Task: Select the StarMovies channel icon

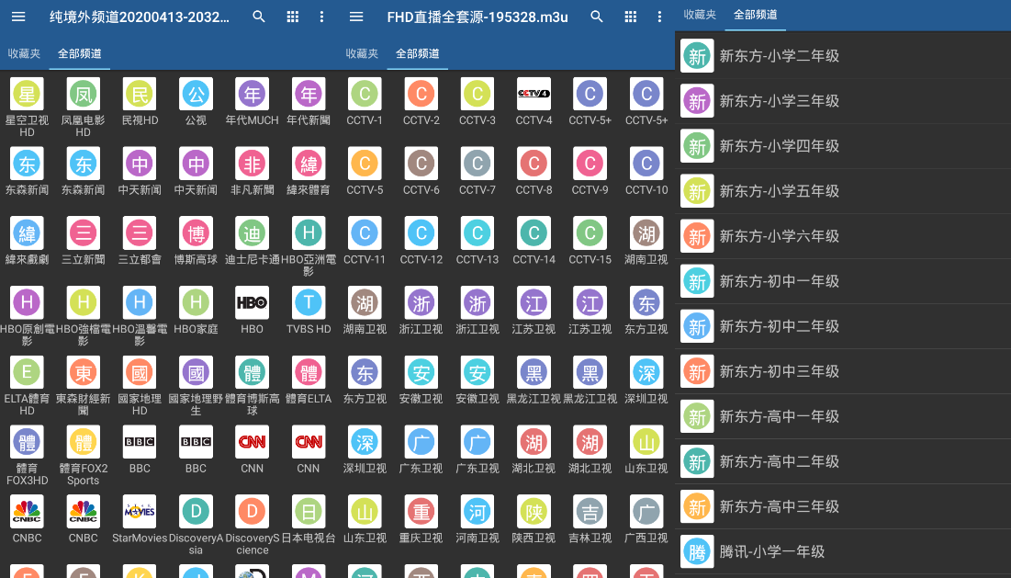Action: [139, 512]
